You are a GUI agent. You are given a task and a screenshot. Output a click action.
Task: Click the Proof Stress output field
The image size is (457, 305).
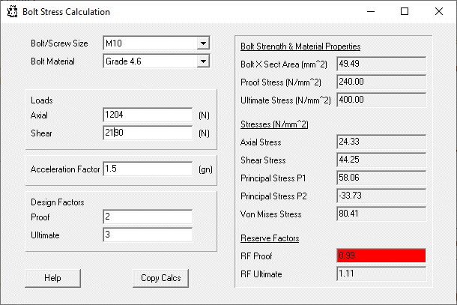[381, 82]
